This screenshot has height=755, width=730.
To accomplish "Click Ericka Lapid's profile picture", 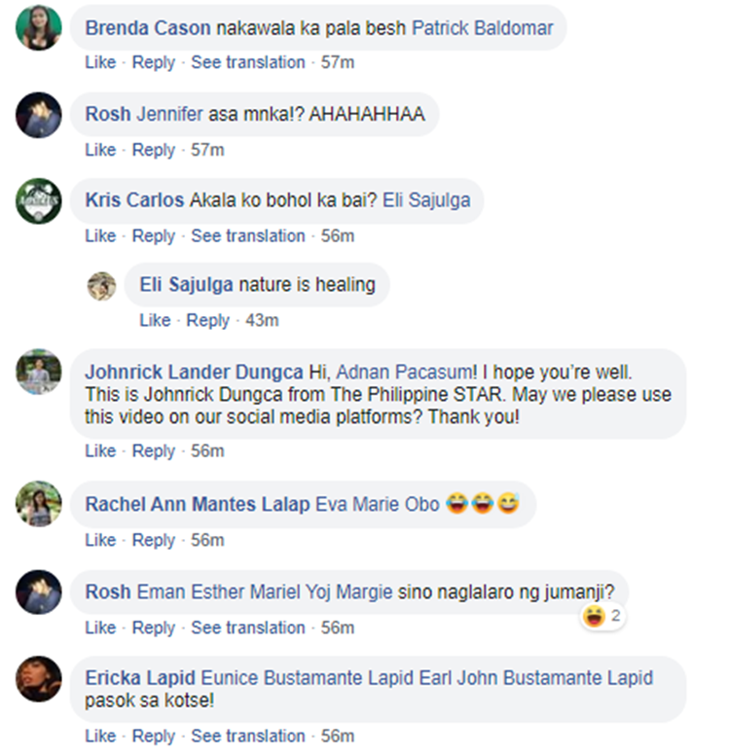I will pos(39,678).
